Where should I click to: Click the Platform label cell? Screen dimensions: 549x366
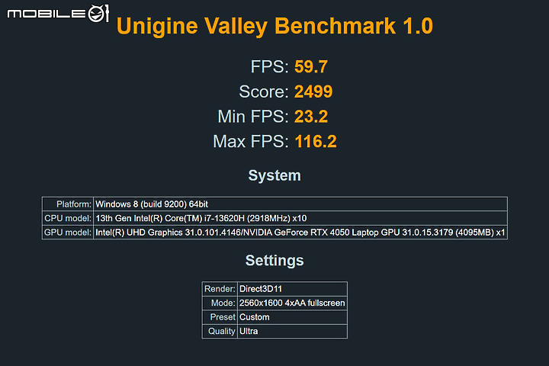pos(68,204)
